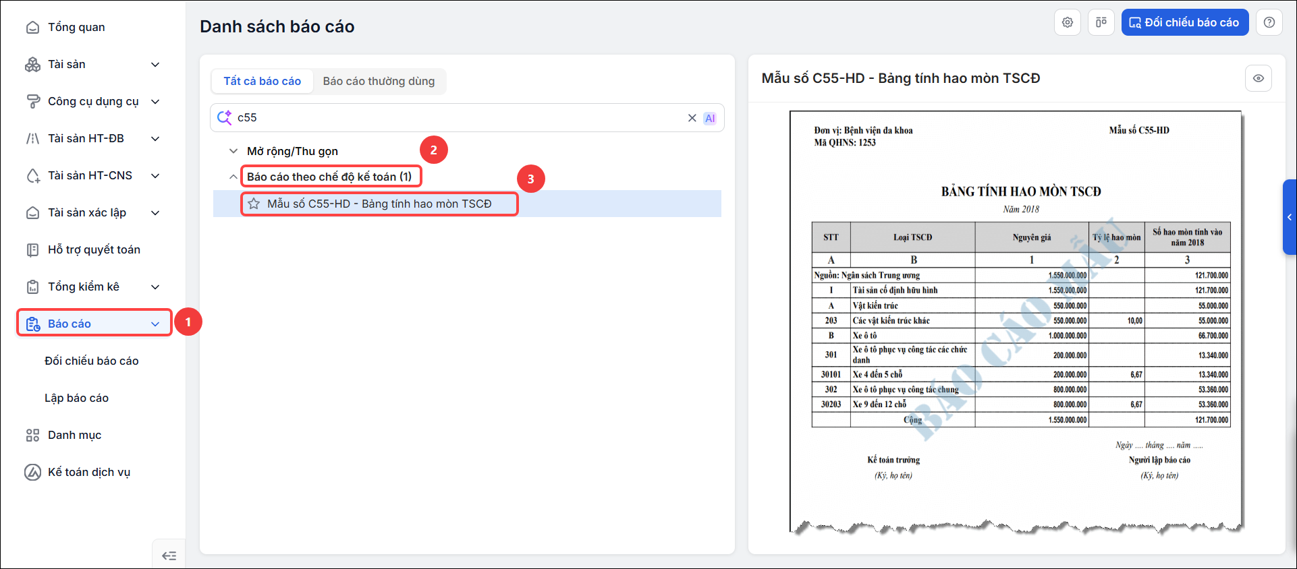Click the Hỗ trợ quyết toán icon
This screenshot has height=569, width=1297.
click(x=32, y=249)
